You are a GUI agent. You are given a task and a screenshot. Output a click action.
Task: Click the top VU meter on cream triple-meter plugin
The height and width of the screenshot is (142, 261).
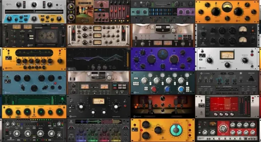[x=98, y=29]
